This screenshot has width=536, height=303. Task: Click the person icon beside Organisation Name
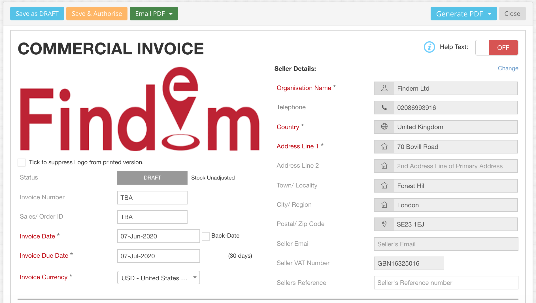tap(384, 88)
